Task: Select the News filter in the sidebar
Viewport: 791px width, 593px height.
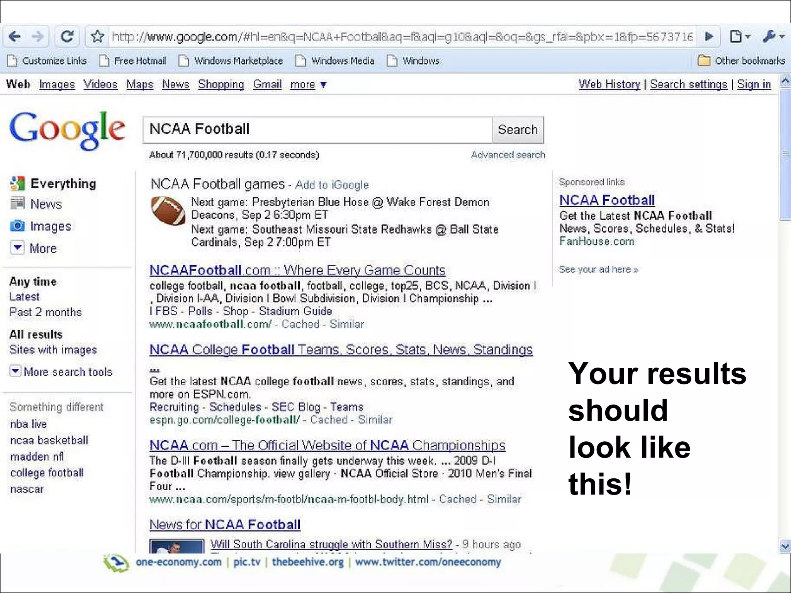Action: click(36, 203)
